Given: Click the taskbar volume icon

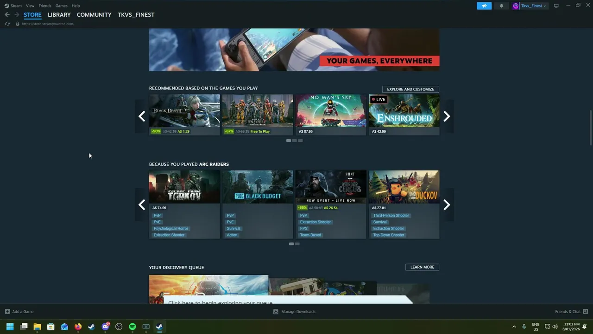Looking at the screenshot, I should pos(555,327).
